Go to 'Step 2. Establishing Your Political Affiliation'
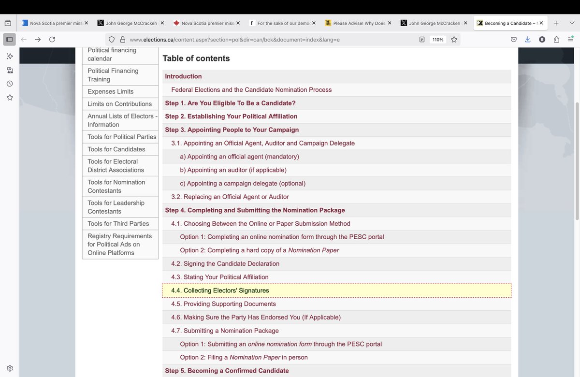This screenshot has width=580, height=377. pyautogui.click(x=231, y=116)
